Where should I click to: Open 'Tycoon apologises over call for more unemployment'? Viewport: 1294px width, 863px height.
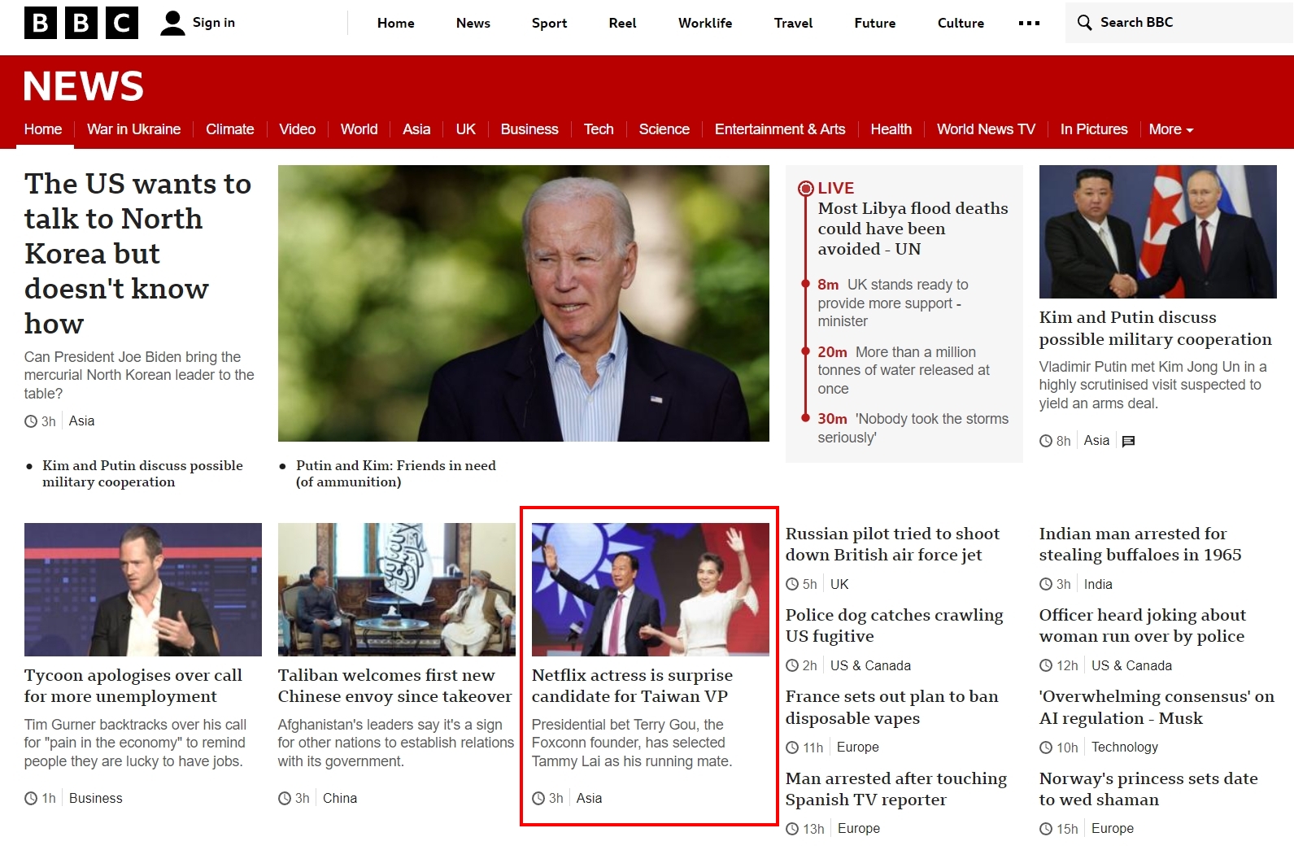(133, 686)
